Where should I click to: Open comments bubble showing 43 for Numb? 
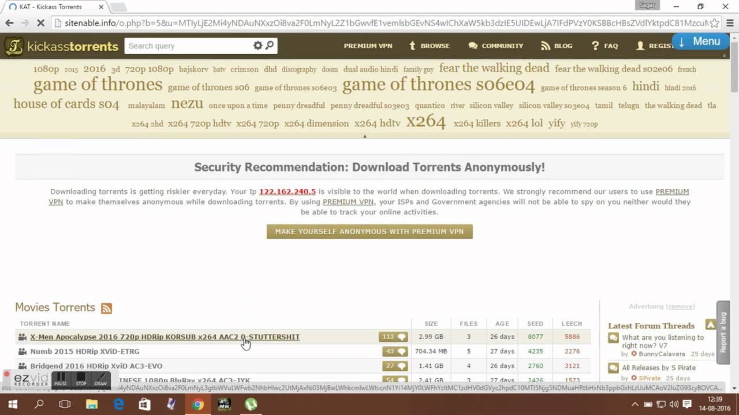395,351
